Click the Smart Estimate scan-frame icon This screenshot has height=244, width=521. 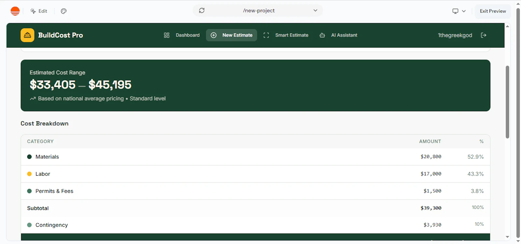coord(266,35)
